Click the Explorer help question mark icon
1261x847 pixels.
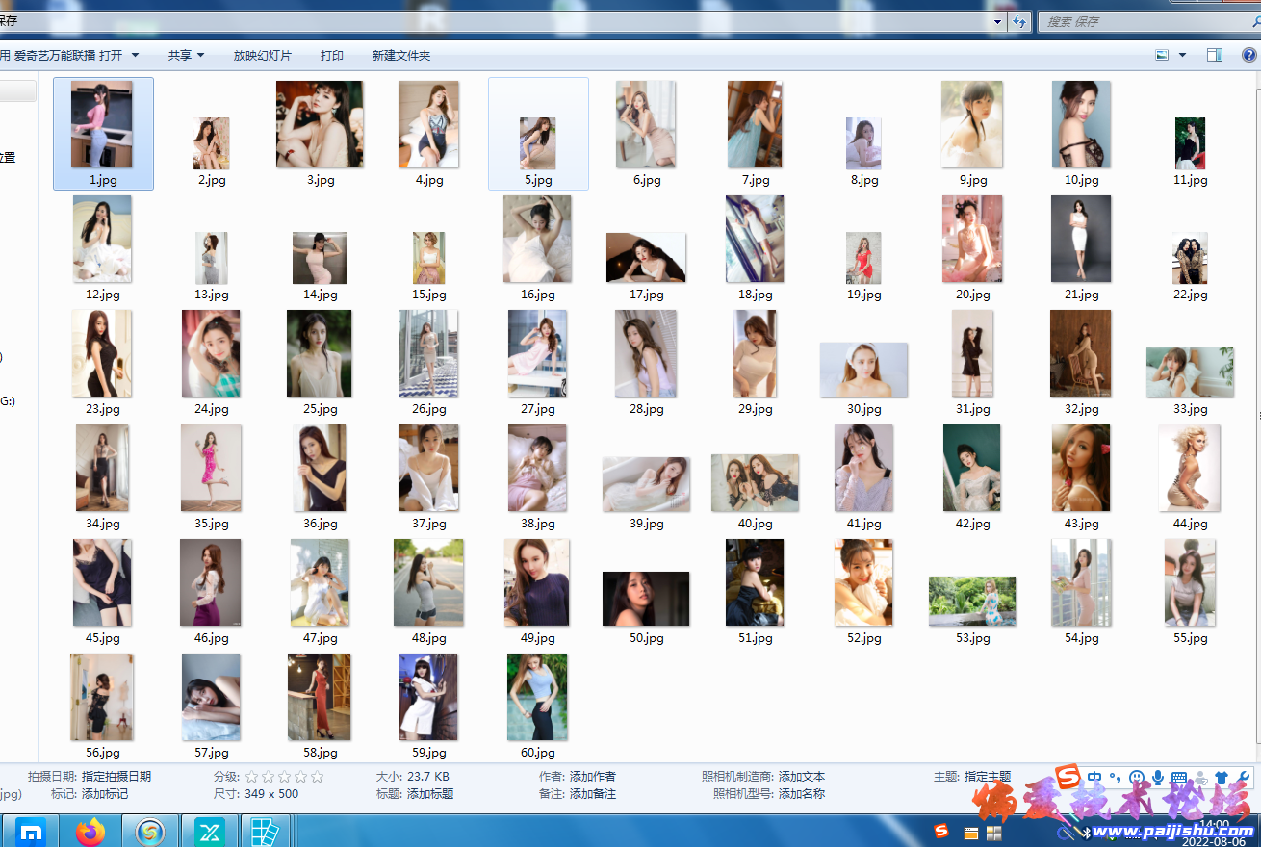pos(1246,56)
